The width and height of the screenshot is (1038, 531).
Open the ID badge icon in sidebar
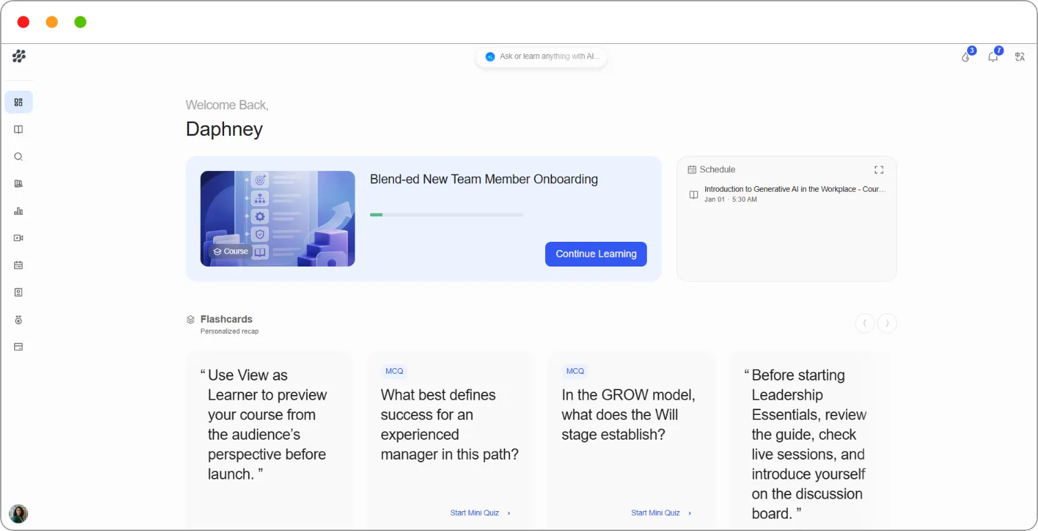pos(19,292)
